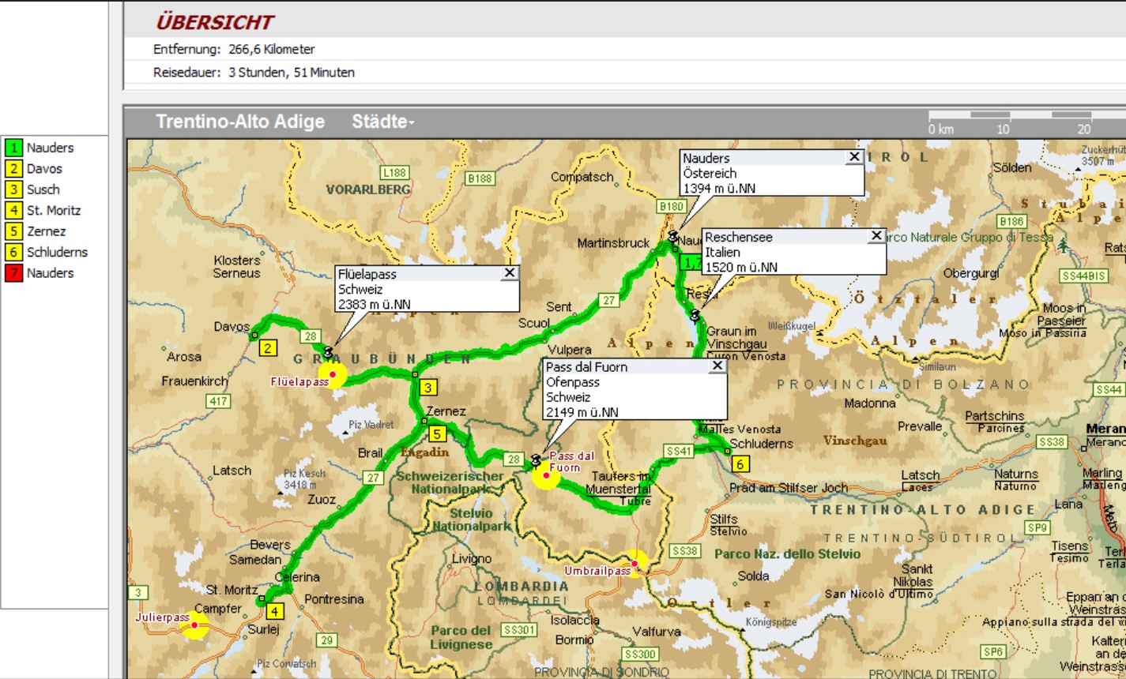The height and width of the screenshot is (679, 1126).
Task: Close the Reschensee info popup
Action: click(x=876, y=236)
